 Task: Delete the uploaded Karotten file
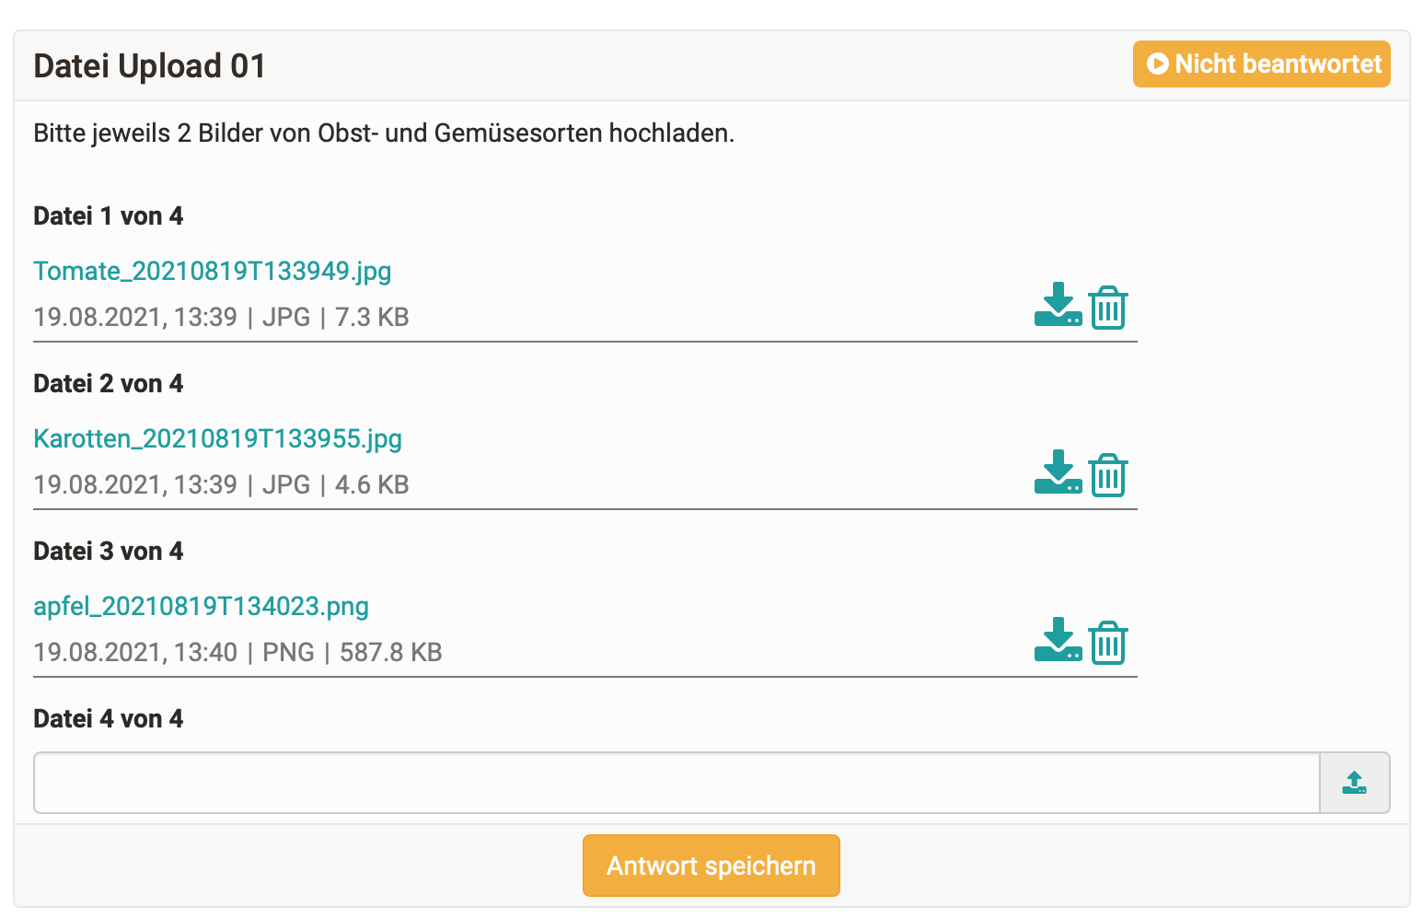pyautogui.click(x=1108, y=475)
